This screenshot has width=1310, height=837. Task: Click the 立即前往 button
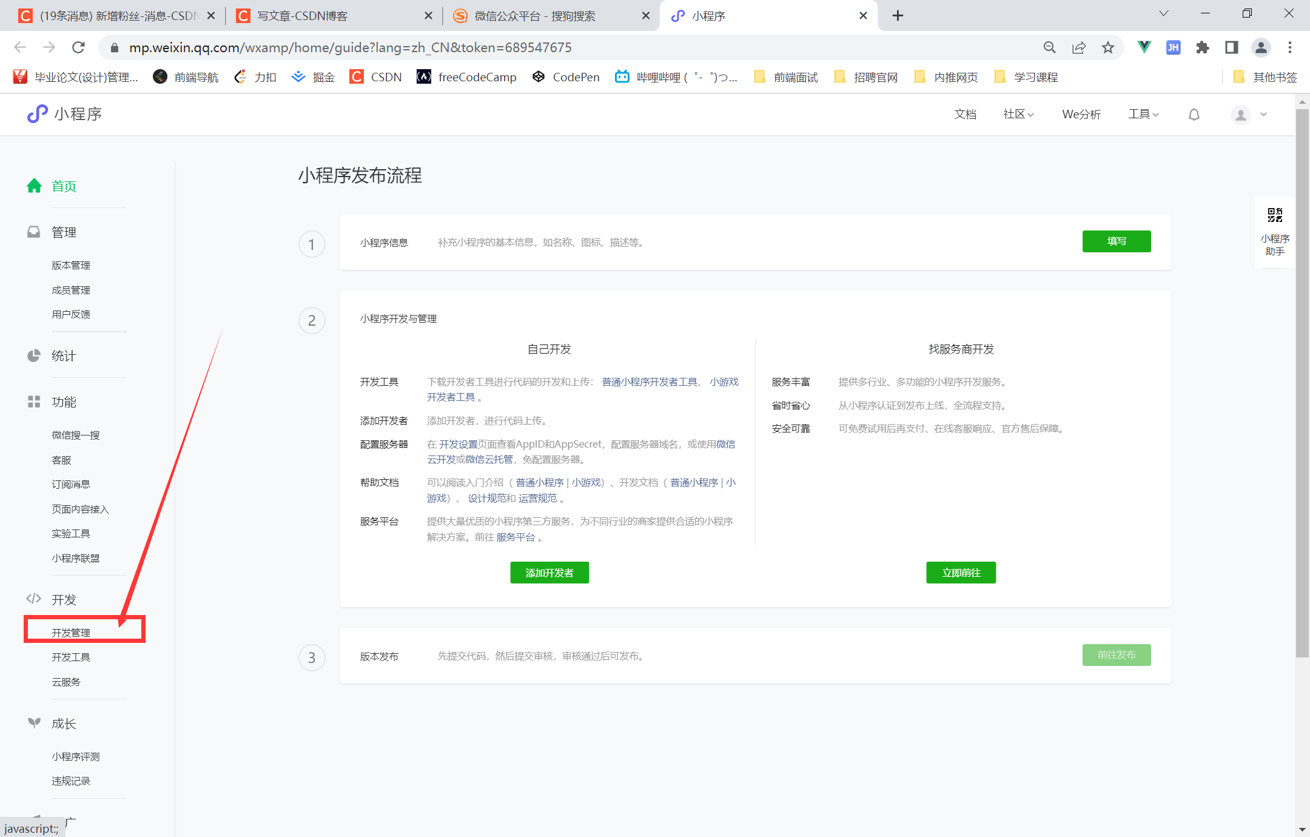point(961,573)
